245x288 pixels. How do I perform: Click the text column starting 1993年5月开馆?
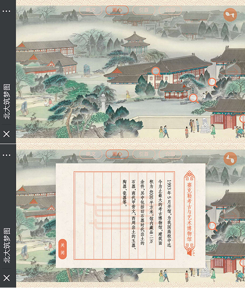coord(169,213)
